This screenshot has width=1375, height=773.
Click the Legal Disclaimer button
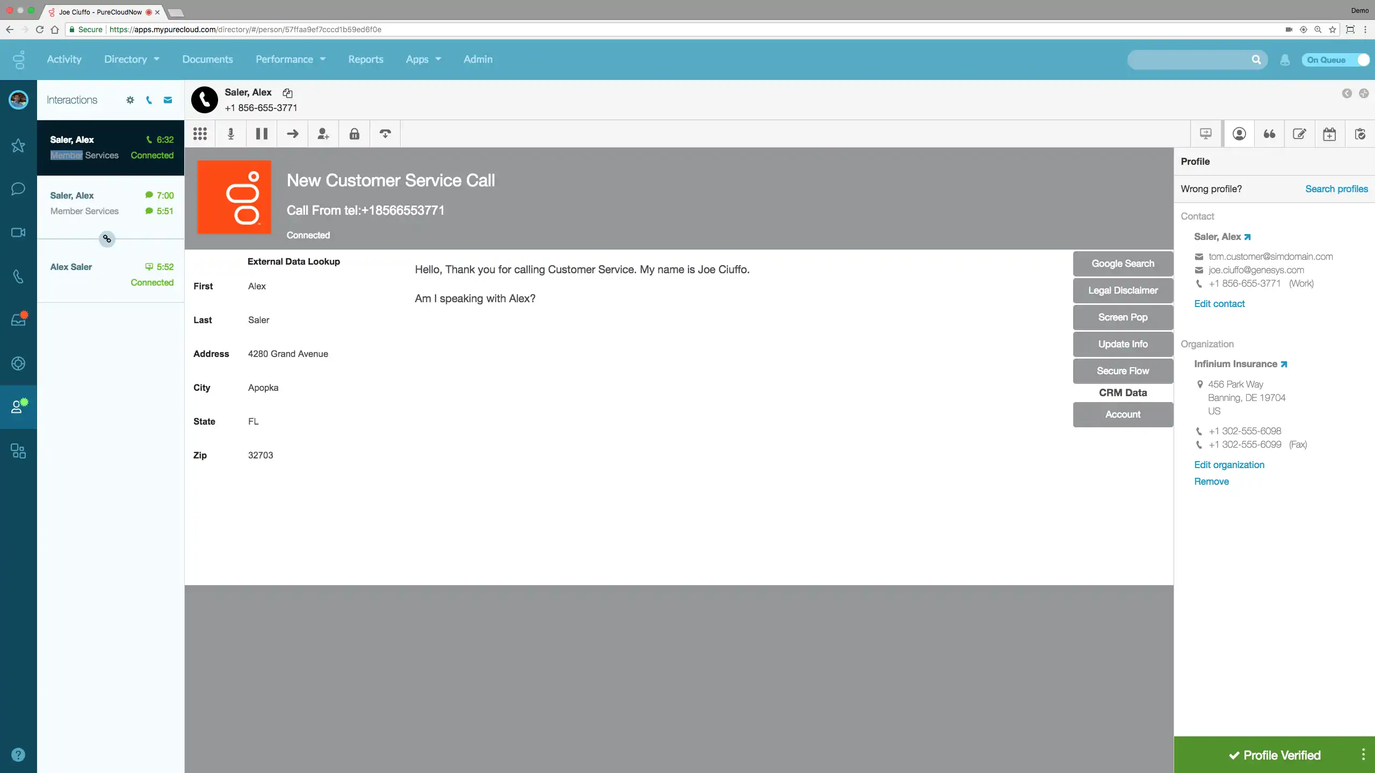point(1123,290)
